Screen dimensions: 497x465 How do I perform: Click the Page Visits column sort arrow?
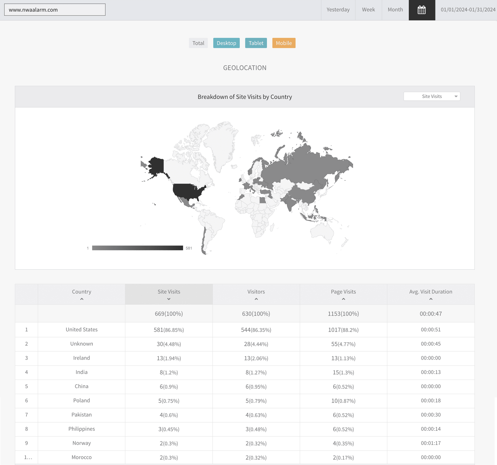343,299
